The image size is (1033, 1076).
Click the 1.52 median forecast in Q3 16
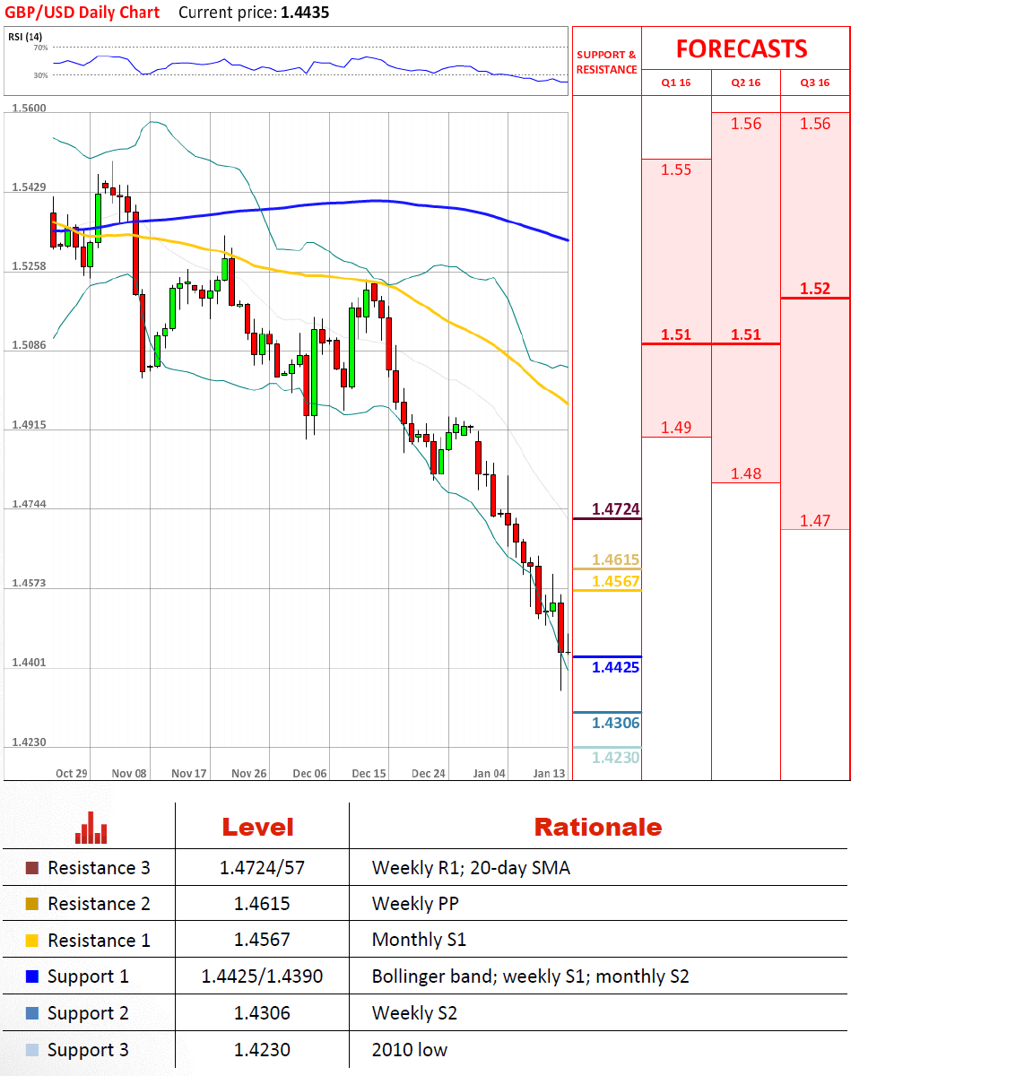point(815,289)
